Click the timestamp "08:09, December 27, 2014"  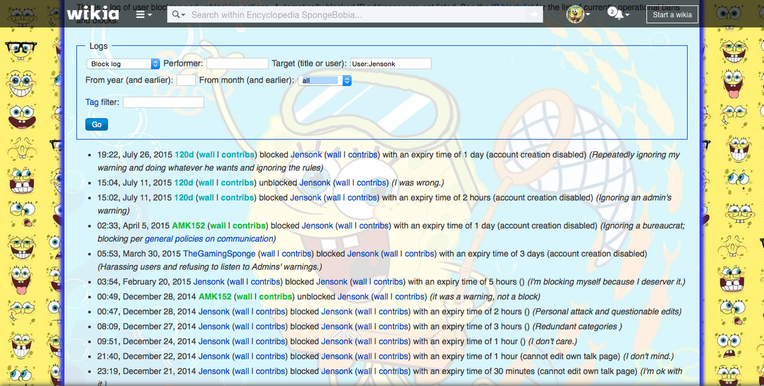[147, 326]
